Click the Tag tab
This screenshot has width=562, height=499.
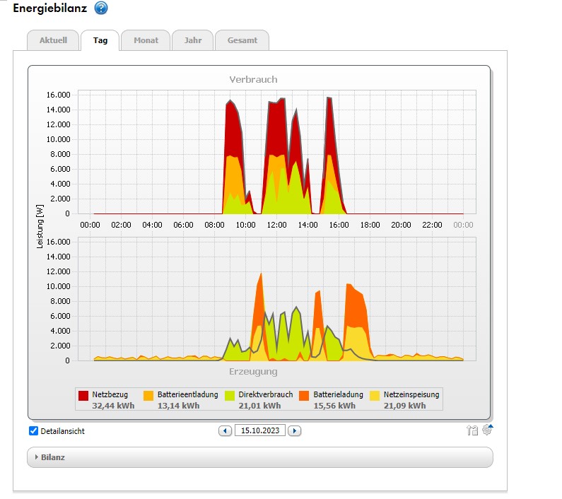click(100, 40)
